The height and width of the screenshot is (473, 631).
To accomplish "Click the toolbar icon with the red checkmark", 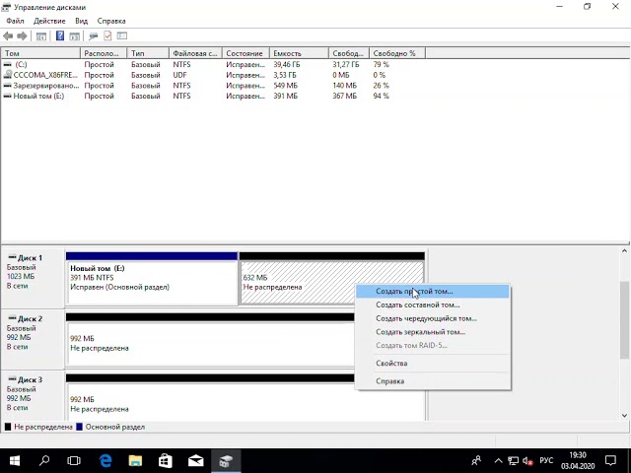I will click(x=107, y=36).
